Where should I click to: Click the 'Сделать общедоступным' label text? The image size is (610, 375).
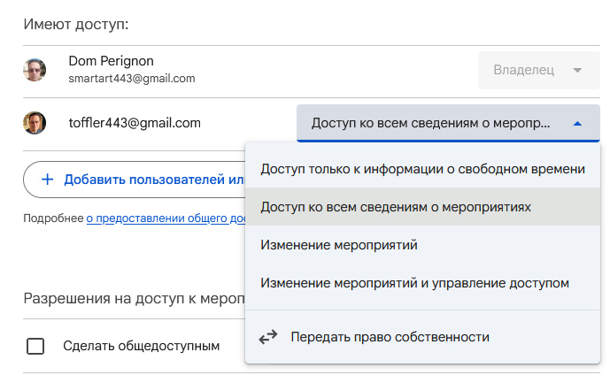[141, 346]
